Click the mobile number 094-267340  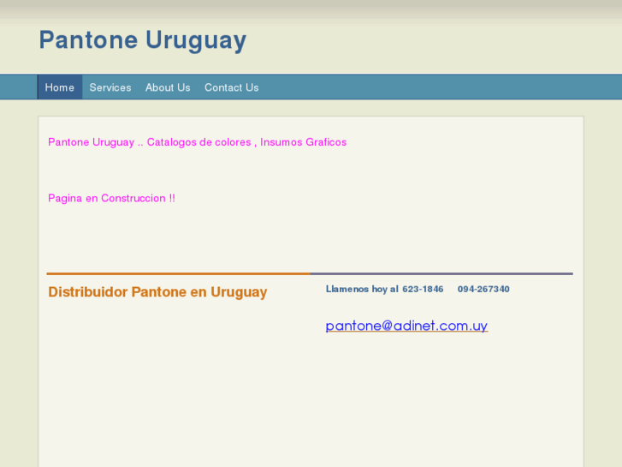pyautogui.click(x=483, y=289)
